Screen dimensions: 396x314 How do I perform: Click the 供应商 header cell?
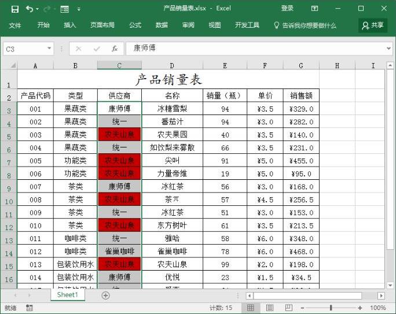point(119,95)
